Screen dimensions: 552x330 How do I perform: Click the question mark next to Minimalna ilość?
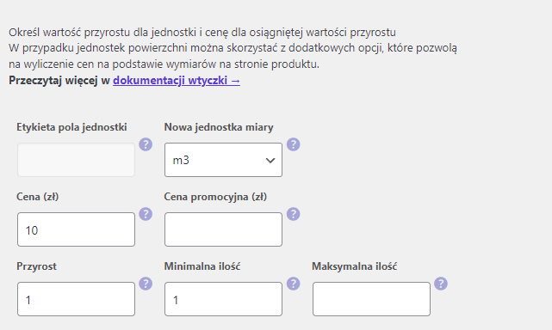pos(294,284)
